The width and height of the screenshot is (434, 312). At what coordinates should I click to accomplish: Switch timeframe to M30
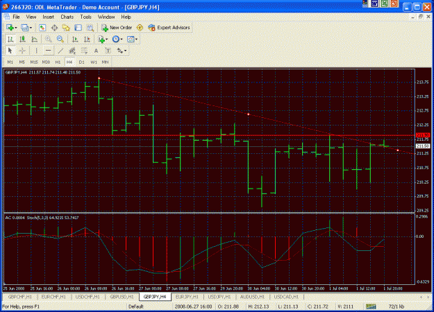click(x=46, y=62)
